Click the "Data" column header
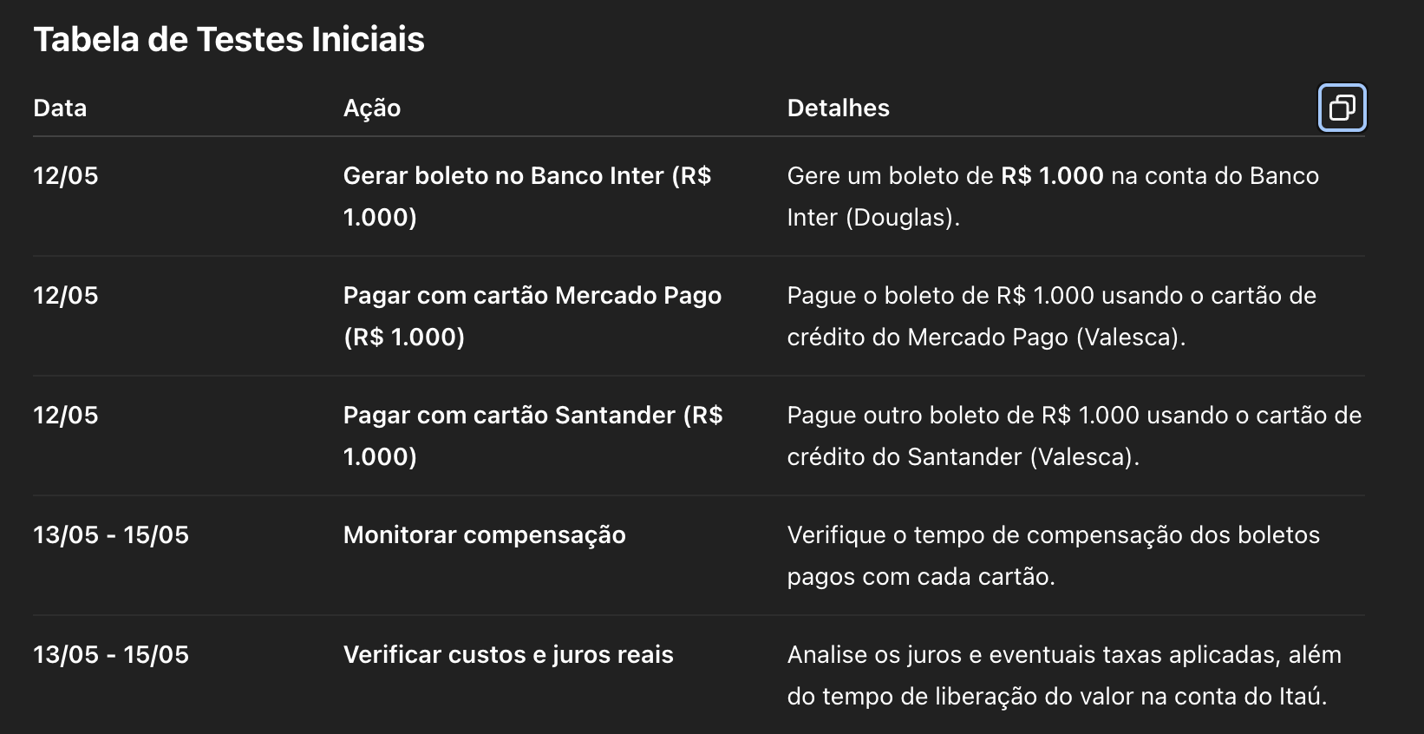 60,108
